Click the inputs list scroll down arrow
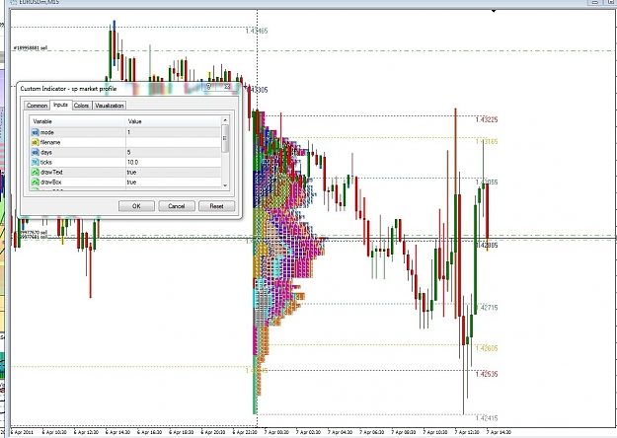 225,185
